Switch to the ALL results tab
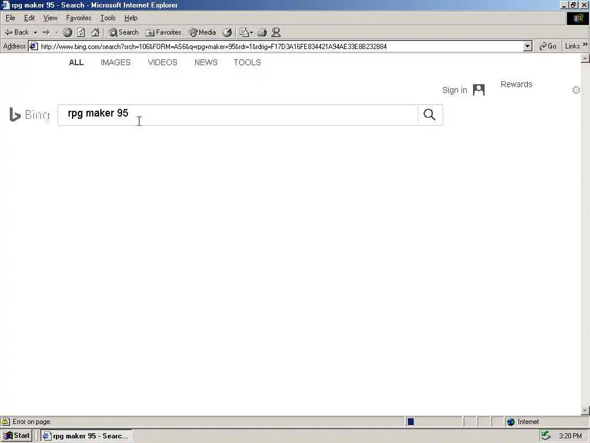590x443 pixels. [76, 62]
